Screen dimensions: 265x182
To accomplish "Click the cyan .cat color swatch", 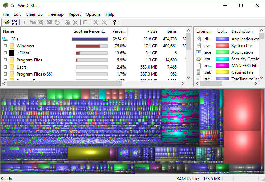I will [222, 59].
